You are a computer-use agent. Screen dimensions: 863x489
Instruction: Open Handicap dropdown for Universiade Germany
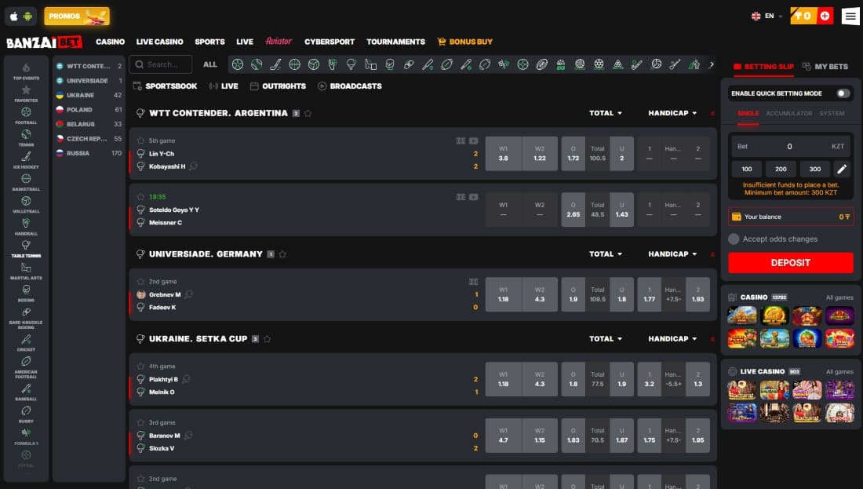672,254
